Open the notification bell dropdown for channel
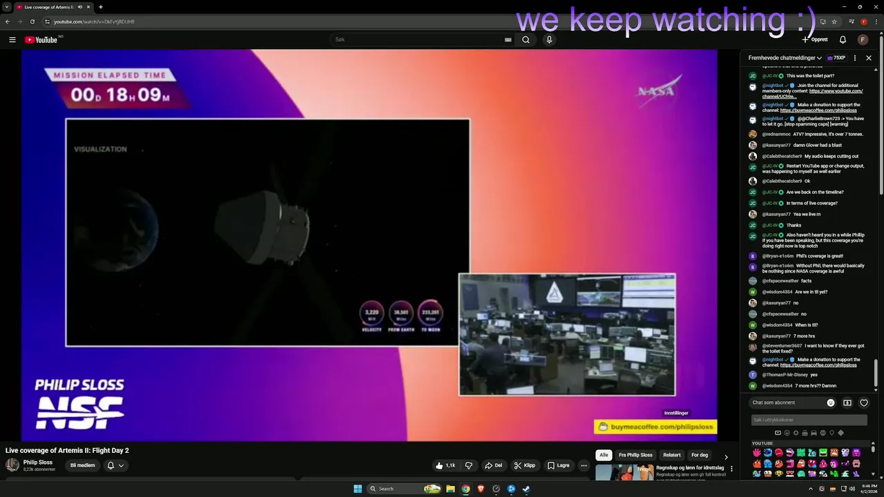 [x=115, y=465]
